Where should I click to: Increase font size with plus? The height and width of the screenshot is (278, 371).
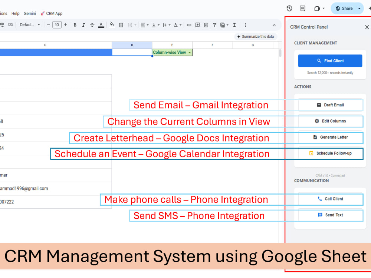66,25
